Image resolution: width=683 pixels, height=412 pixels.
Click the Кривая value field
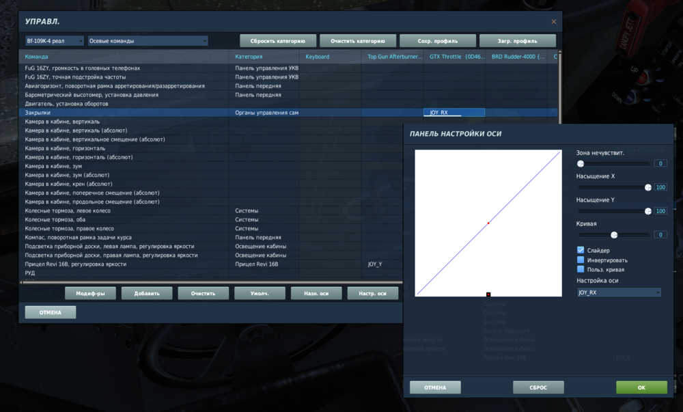coord(660,235)
